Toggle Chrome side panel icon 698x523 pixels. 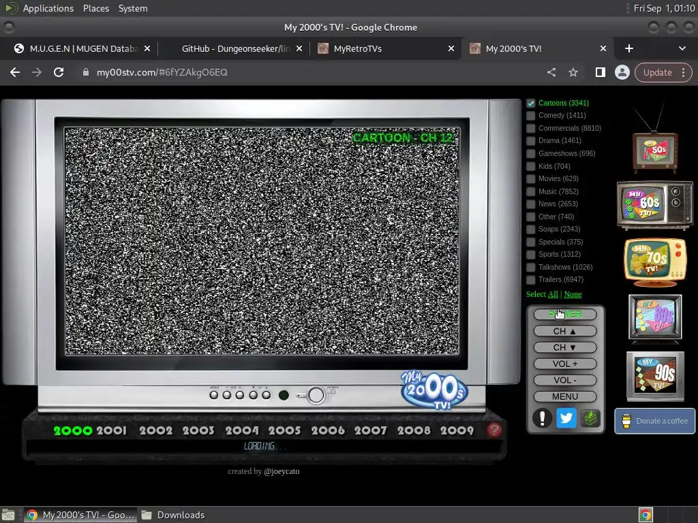point(600,72)
